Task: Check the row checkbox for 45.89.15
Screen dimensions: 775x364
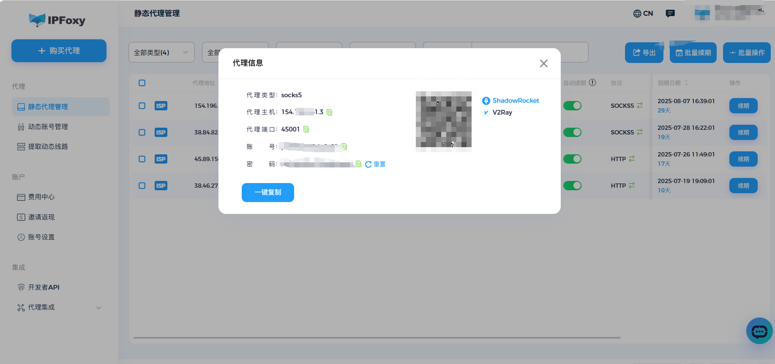Action: (x=142, y=159)
